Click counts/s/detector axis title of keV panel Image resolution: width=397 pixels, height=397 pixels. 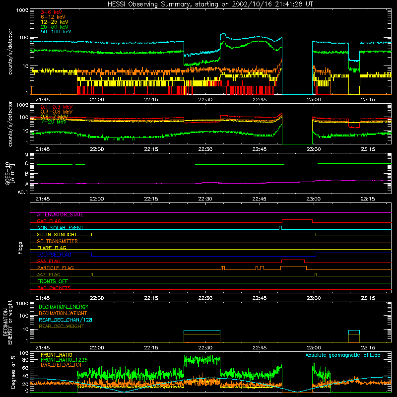pyautogui.click(x=10, y=52)
